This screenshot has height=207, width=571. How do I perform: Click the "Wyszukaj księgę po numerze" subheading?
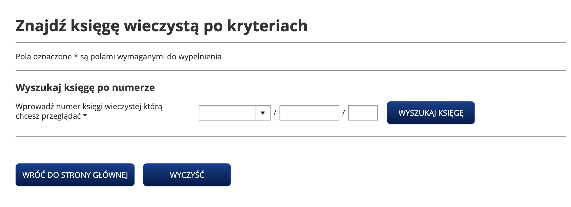[x=85, y=88]
